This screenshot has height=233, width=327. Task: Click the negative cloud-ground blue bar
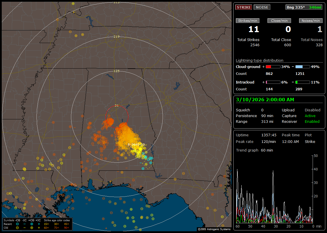pyautogui.click(x=303, y=67)
